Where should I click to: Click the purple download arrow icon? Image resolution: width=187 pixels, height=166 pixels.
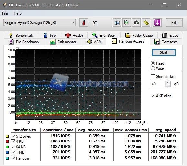pos(157,23)
